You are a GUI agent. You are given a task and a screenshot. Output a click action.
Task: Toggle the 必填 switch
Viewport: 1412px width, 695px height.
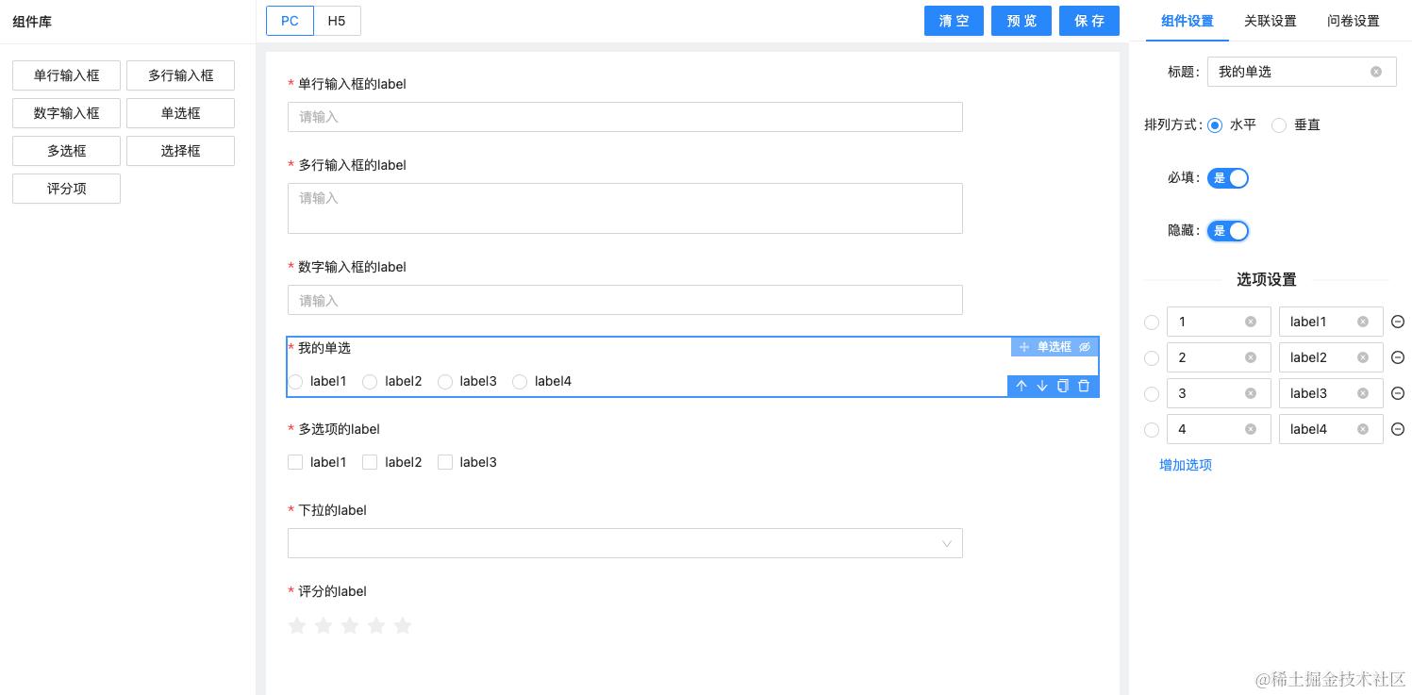click(1228, 177)
